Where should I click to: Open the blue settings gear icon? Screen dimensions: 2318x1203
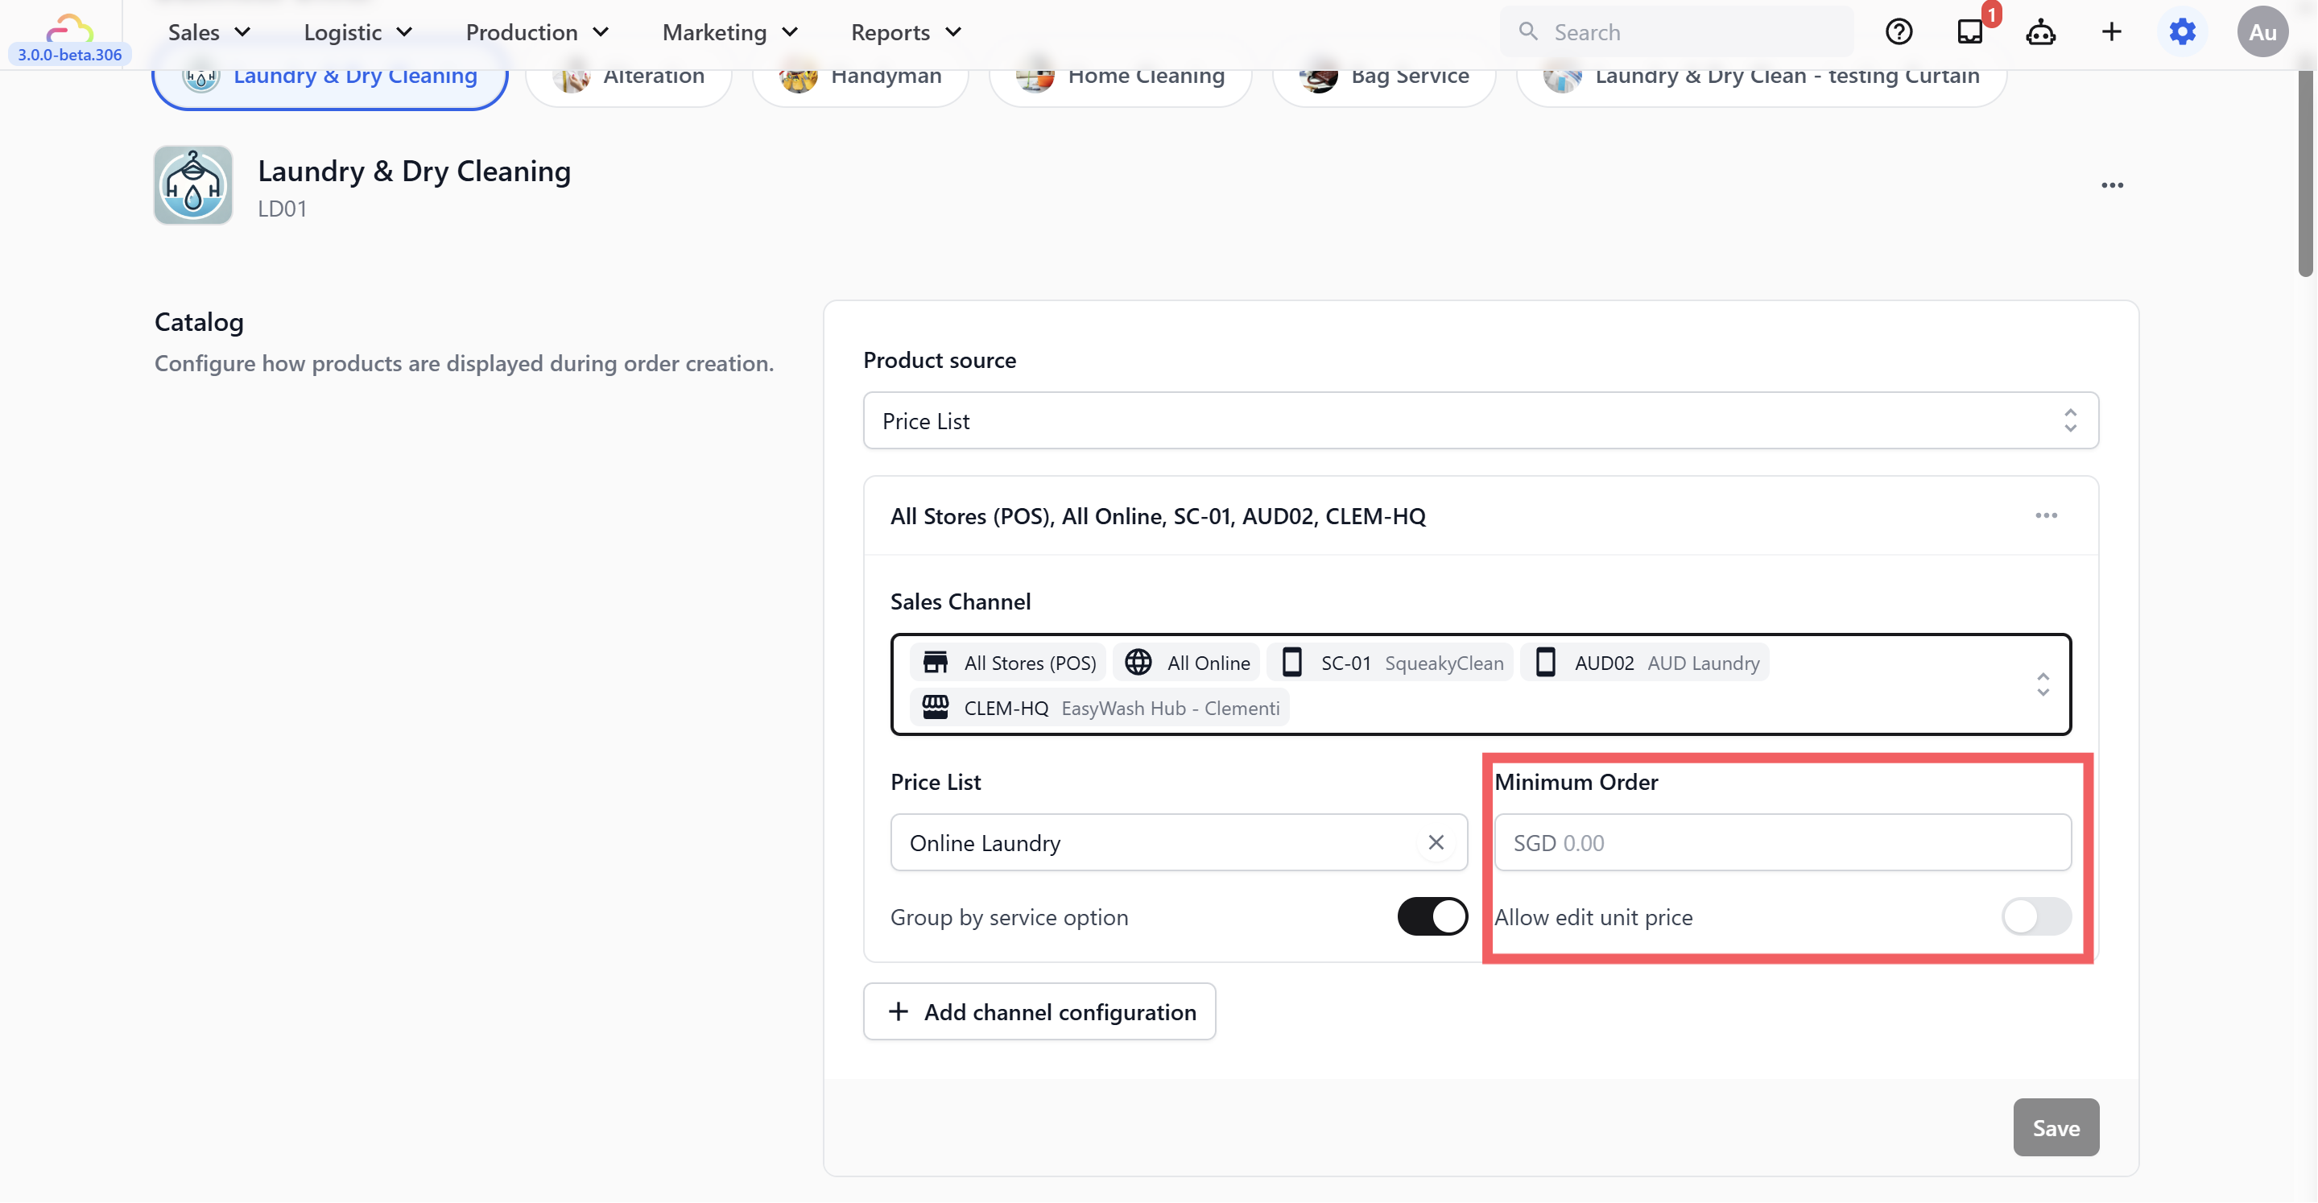click(x=2182, y=32)
